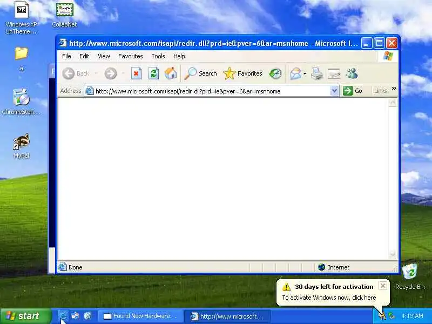
Task: Click the Mail envelope toolbar icon
Action: point(295,73)
